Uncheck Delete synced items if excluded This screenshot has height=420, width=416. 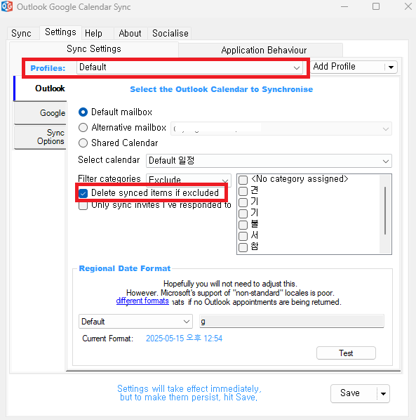coord(83,193)
